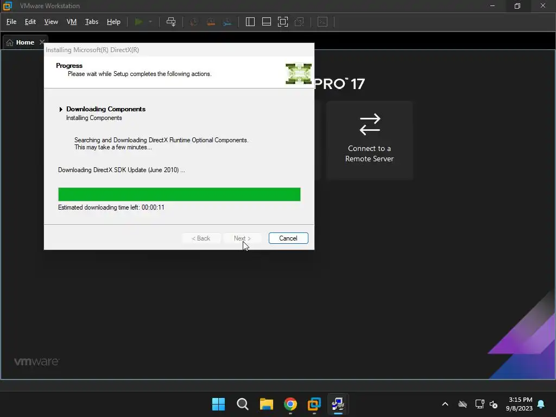Restore down the VMware window
The image size is (556, 417).
pos(517,5)
